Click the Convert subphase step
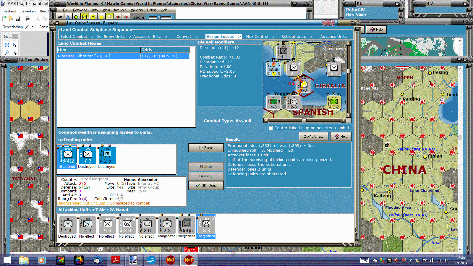The image size is (473, 266). pos(187,37)
